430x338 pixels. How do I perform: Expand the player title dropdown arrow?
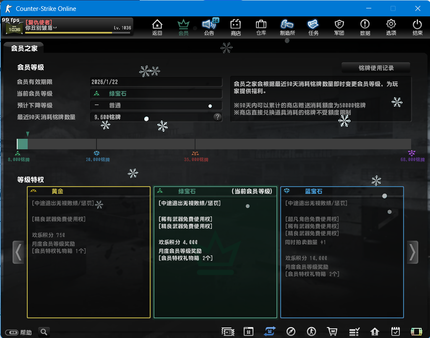[x=55, y=28]
